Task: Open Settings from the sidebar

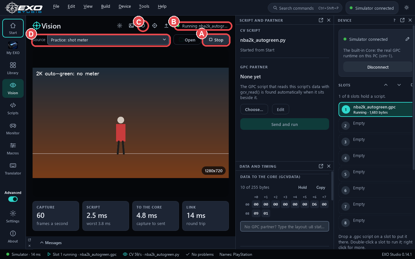Action: click(x=13, y=217)
